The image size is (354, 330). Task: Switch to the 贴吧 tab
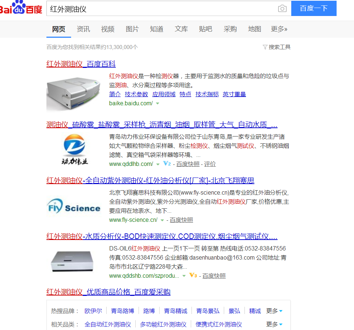pos(206,29)
